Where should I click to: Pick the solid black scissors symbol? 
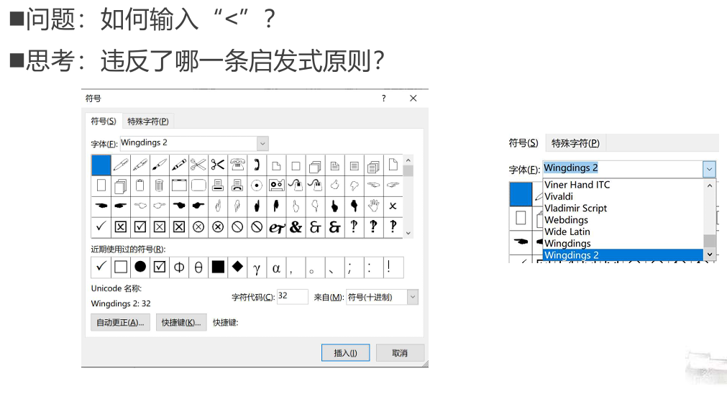tap(217, 165)
